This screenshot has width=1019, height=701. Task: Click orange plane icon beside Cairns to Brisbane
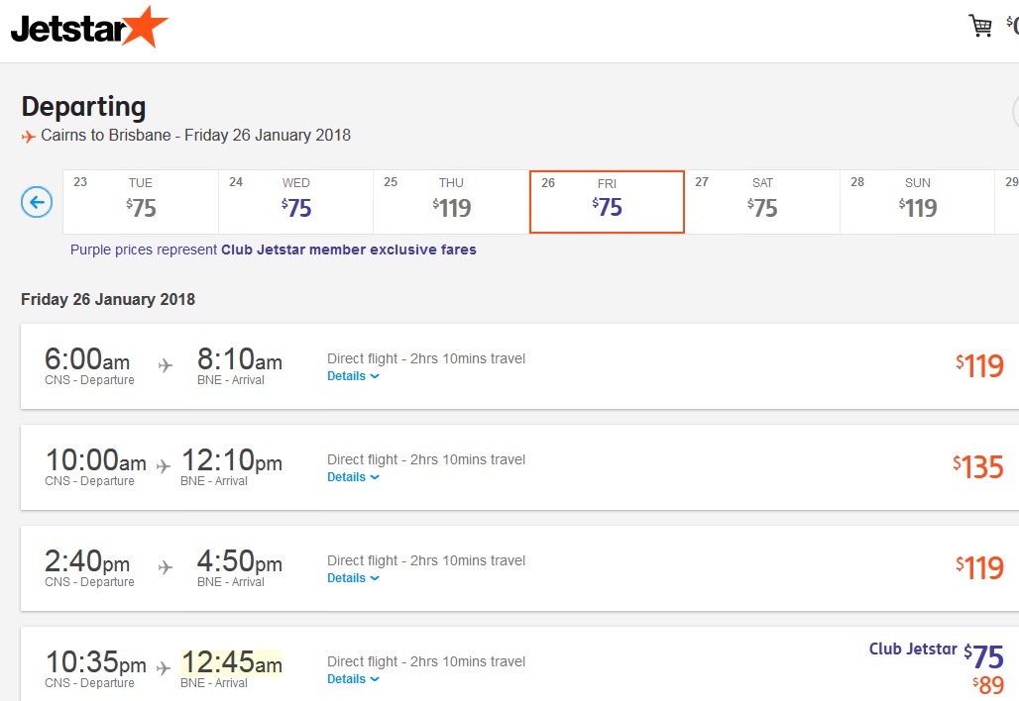click(28, 137)
